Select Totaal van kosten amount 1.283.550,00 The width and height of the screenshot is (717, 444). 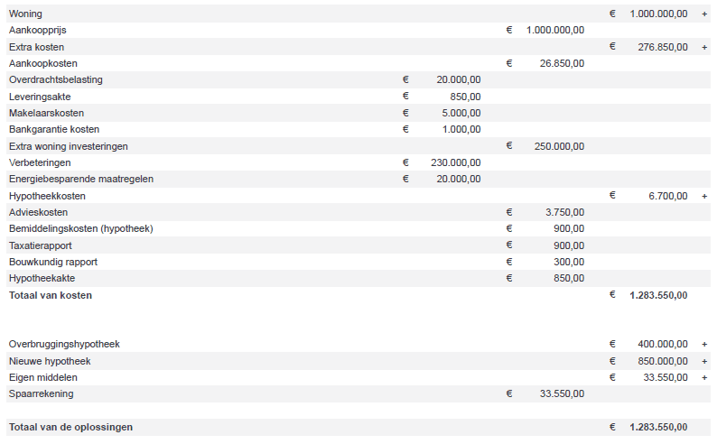point(658,295)
